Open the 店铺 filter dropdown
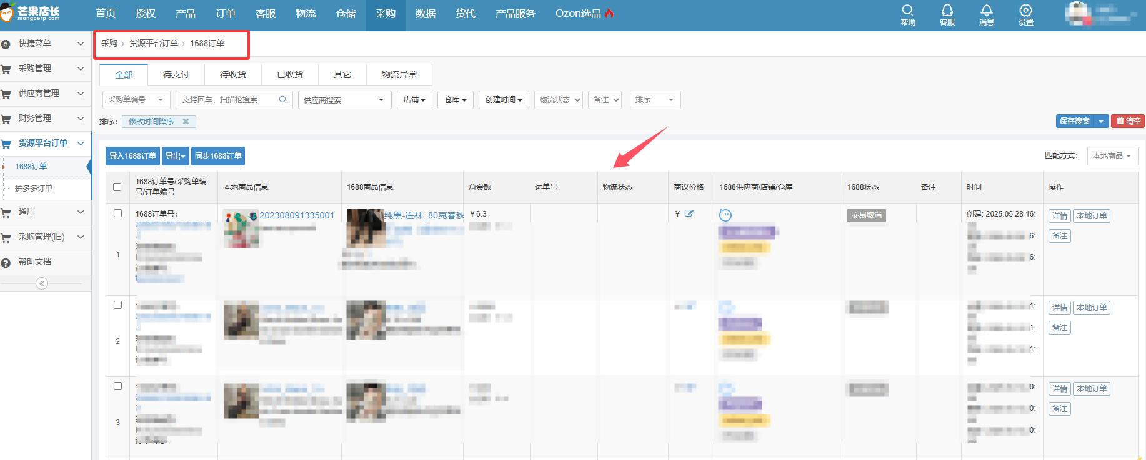 click(x=414, y=100)
